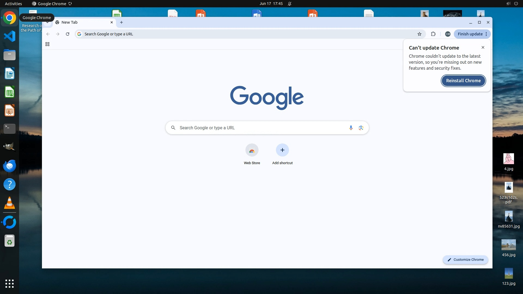This screenshot has width=523, height=294.
Task: Click Customize Chrome button
Action: [x=465, y=260]
